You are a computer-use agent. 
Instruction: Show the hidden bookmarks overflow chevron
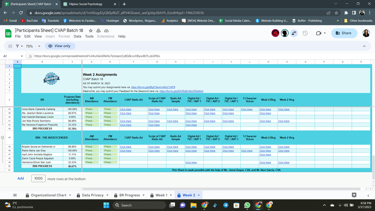point(338,21)
